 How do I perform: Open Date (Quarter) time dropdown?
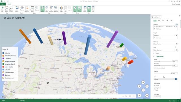(x=174, y=50)
